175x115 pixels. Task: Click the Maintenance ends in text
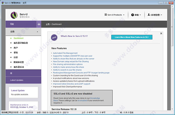click(x=19, y=105)
